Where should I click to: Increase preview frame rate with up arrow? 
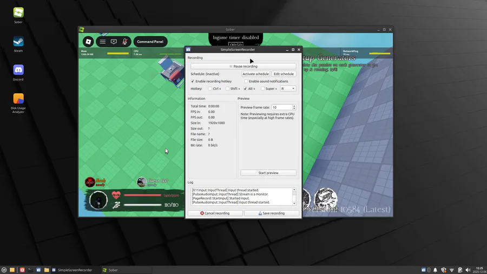click(x=294, y=106)
